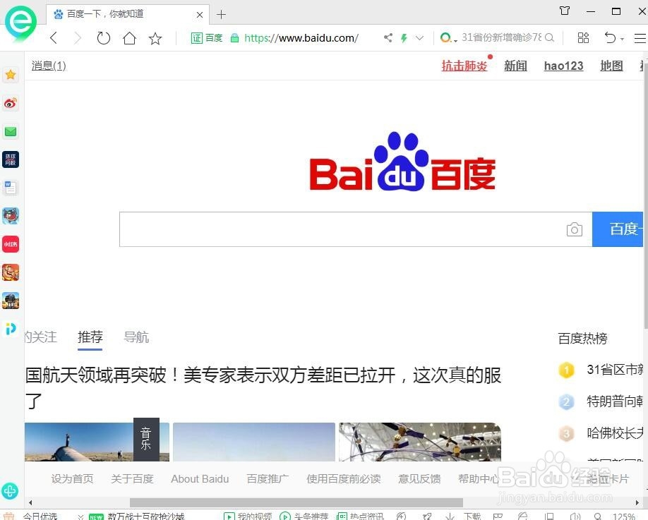Click the horizontal scrollbar left arrow
The height and width of the screenshot is (520, 648).
[30, 502]
